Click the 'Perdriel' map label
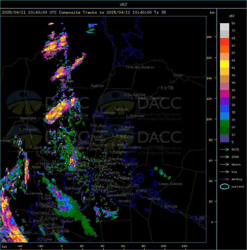This screenshot has height=250, width=247. coord(72,173)
